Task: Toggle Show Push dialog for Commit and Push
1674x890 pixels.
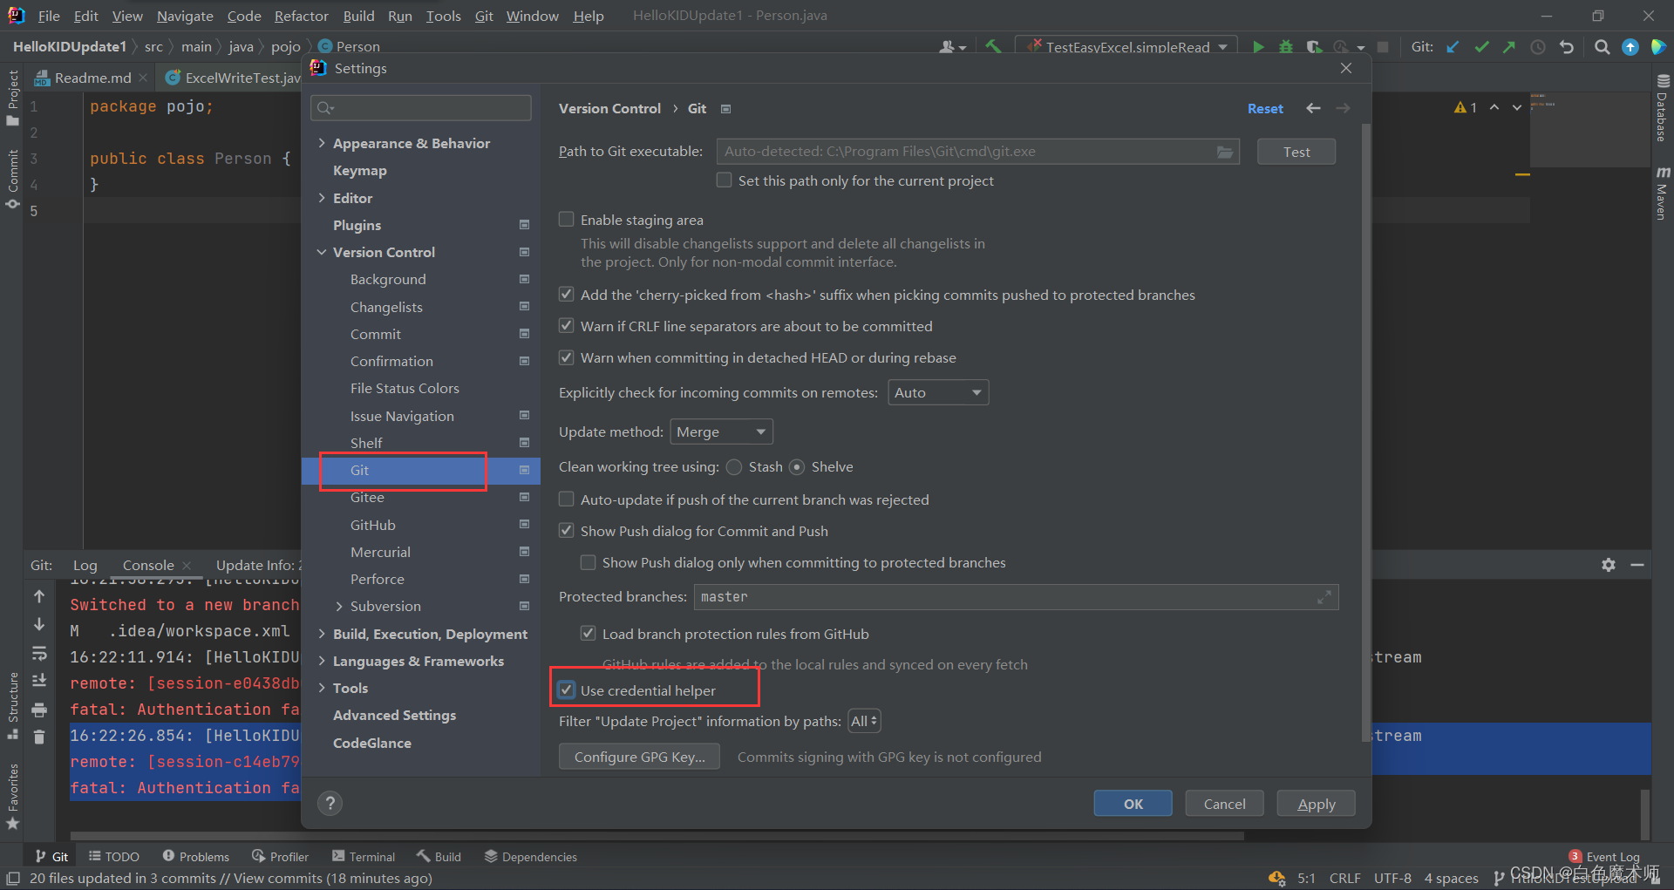Action: (567, 531)
